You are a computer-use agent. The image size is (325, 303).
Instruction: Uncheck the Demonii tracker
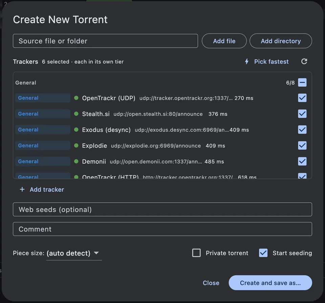(302, 161)
